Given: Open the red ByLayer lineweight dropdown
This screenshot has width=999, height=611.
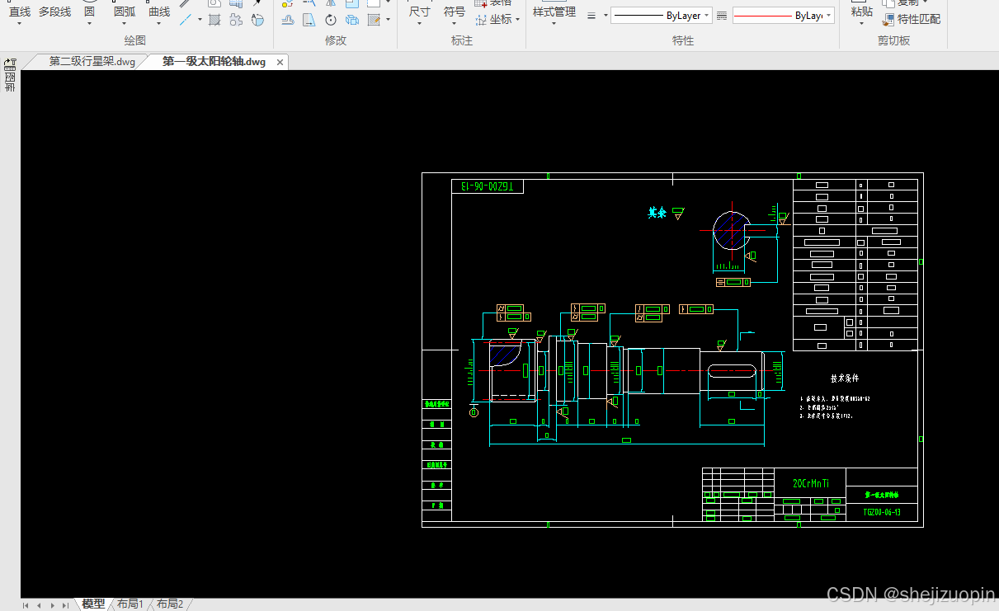Looking at the screenshot, I should [x=783, y=16].
